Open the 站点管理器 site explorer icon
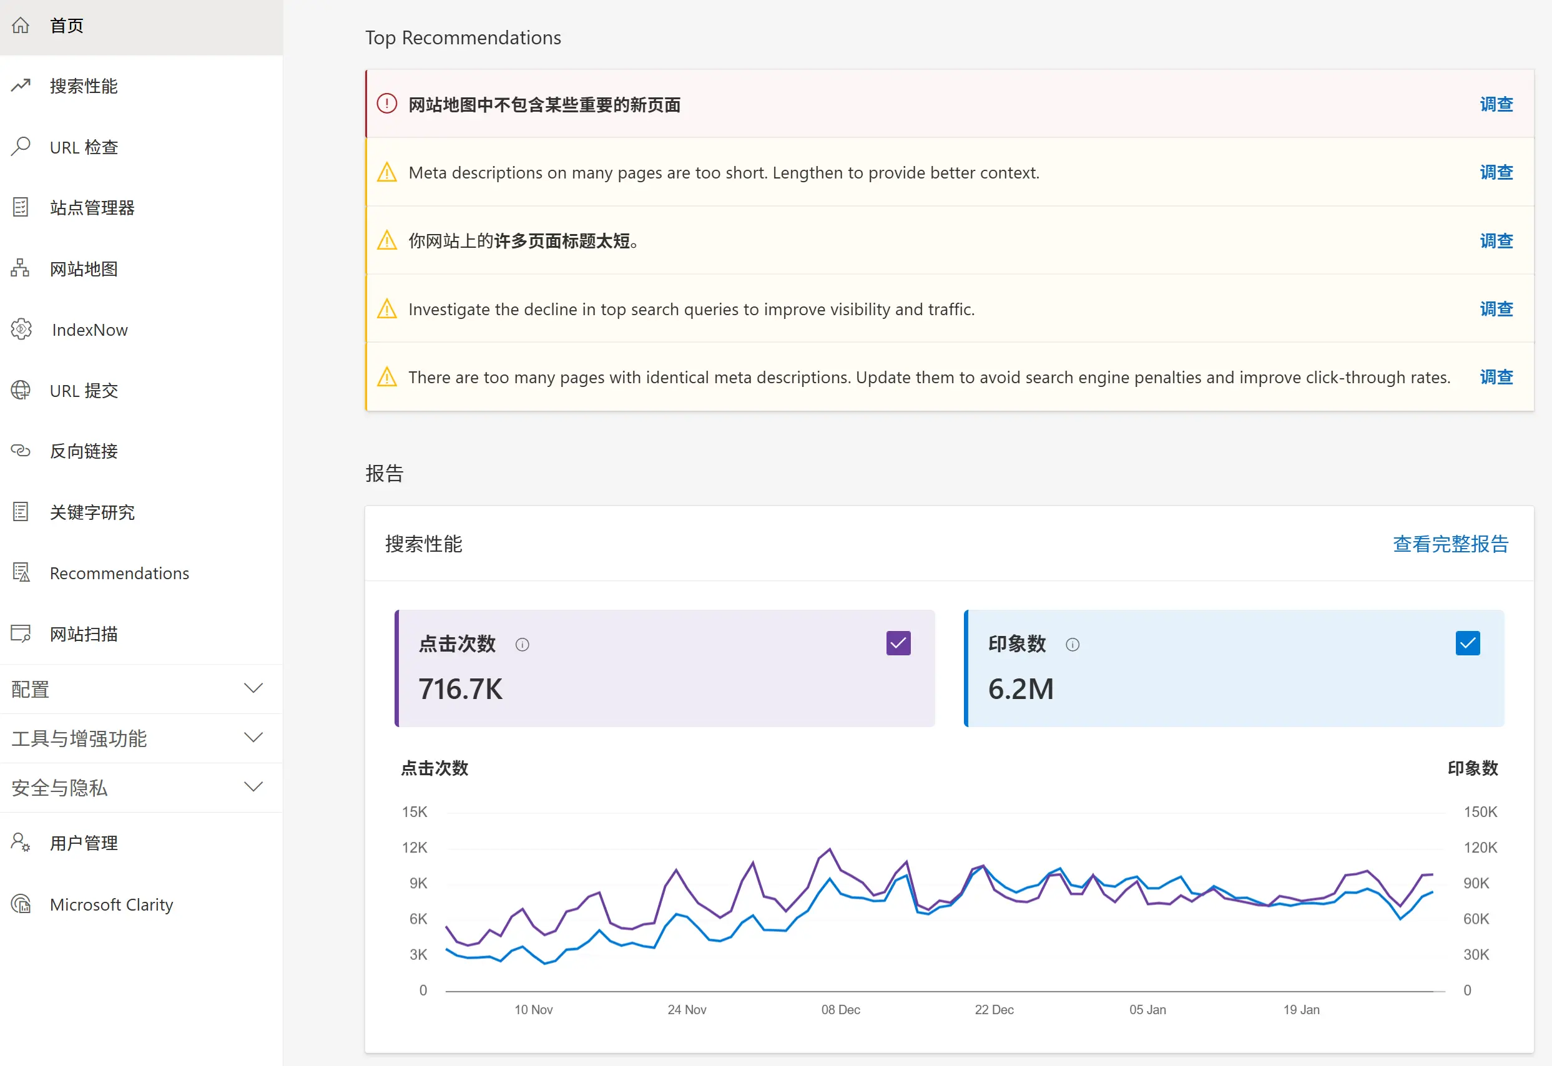 21,207
